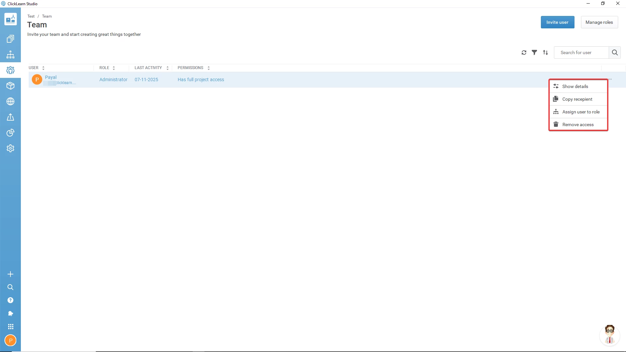Focus the Search for user field
Viewport: 626px width, 352px height.
581,52
